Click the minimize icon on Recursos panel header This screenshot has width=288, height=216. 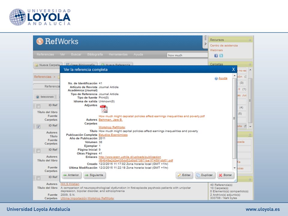(x=250, y=40)
